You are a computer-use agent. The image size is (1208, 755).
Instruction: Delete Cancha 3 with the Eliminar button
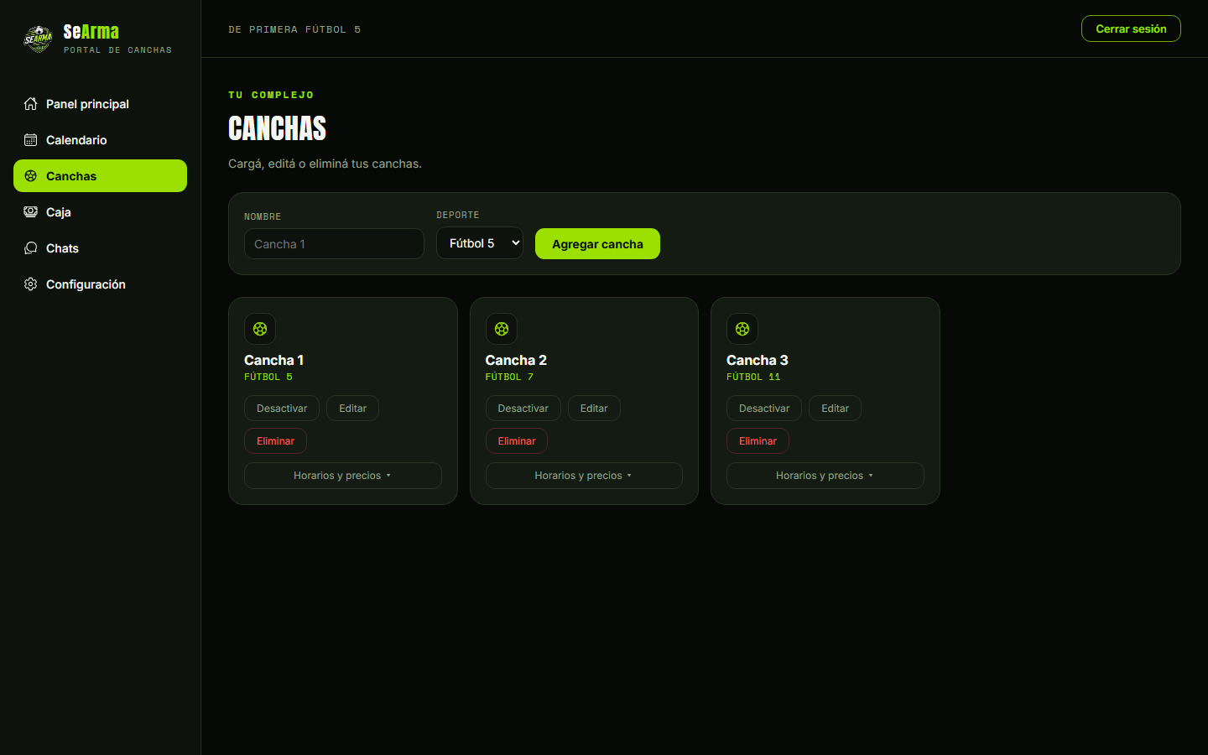(758, 441)
